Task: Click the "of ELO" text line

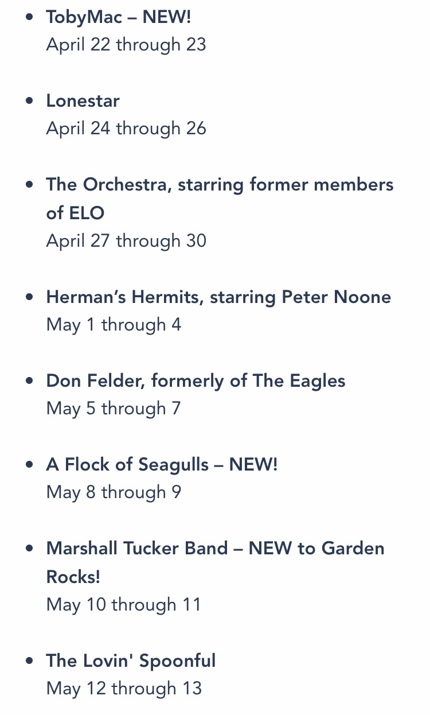Action: 75,213
